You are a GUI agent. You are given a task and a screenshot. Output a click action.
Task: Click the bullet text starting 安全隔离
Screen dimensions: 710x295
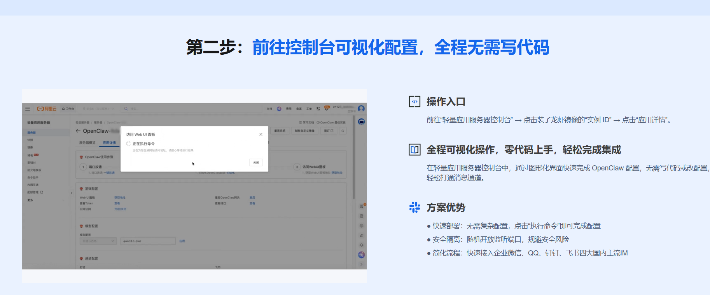(x=501, y=239)
